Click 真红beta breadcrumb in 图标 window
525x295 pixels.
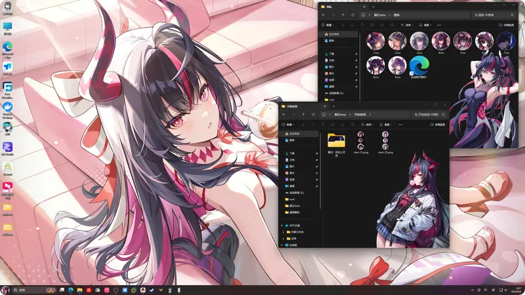tap(380, 15)
